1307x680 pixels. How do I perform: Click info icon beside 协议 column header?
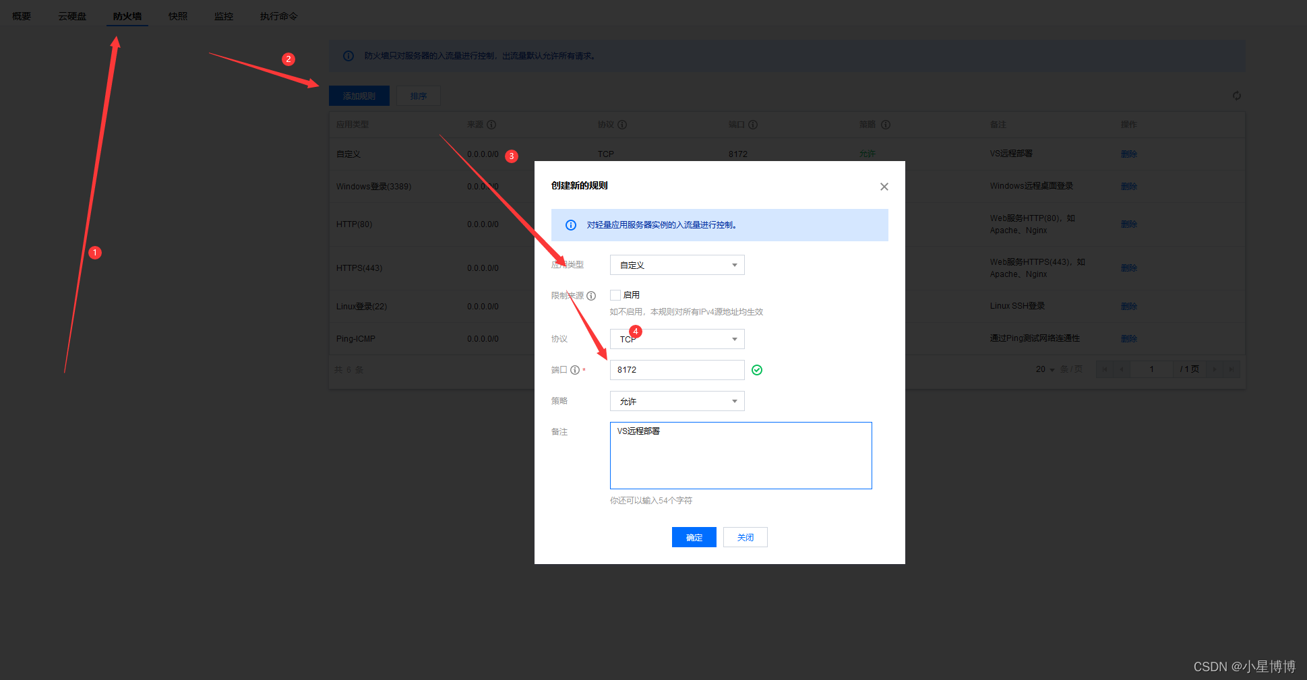pyautogui.click(x=622, y=125)
